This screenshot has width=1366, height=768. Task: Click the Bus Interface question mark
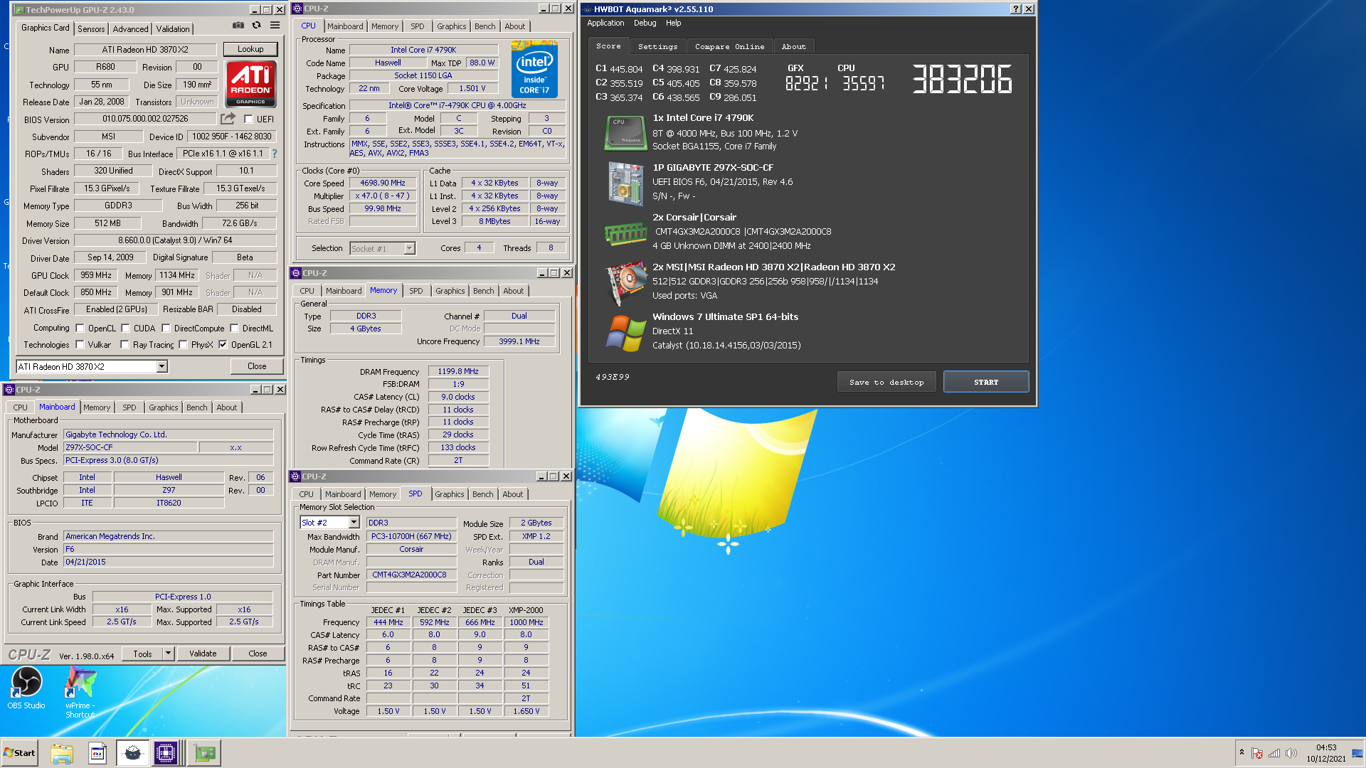coord(275,154)
